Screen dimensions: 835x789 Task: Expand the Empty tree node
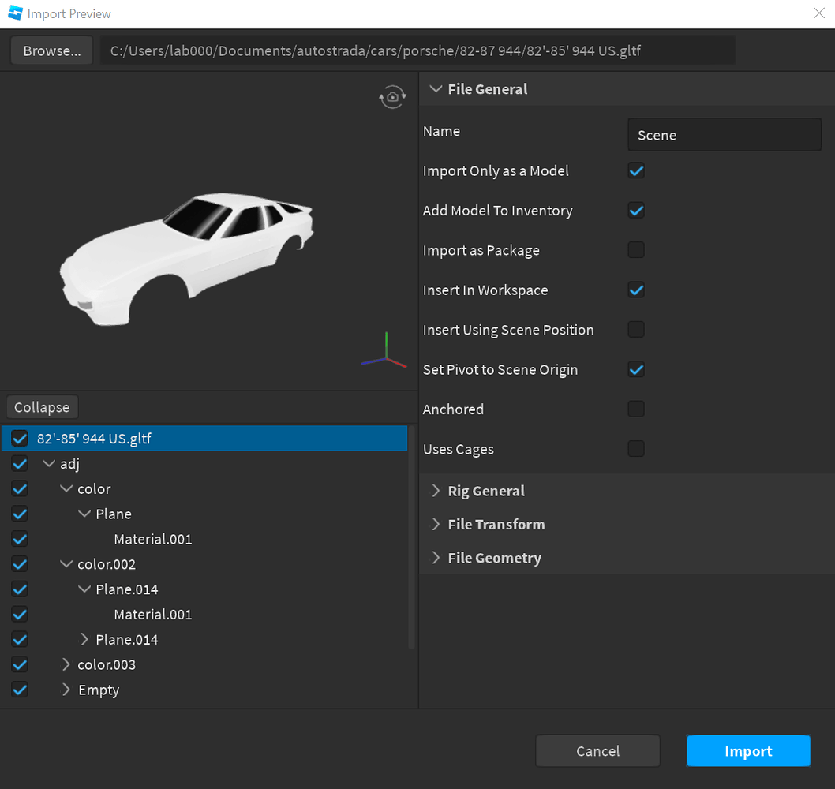pos(66,690)
